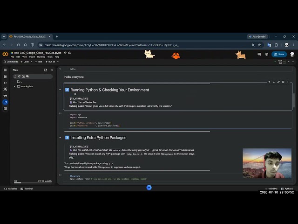298x224 pixels.
Task: Select the sample_data folder
Action: 25,86
